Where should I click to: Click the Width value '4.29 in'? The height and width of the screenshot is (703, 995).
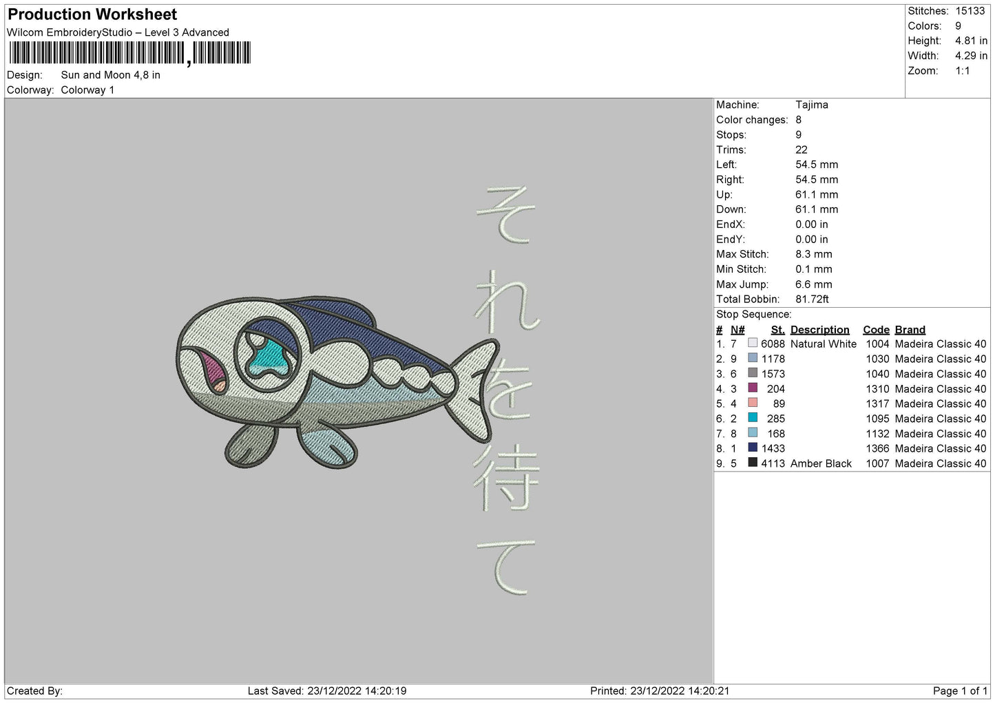coord(971,56)
